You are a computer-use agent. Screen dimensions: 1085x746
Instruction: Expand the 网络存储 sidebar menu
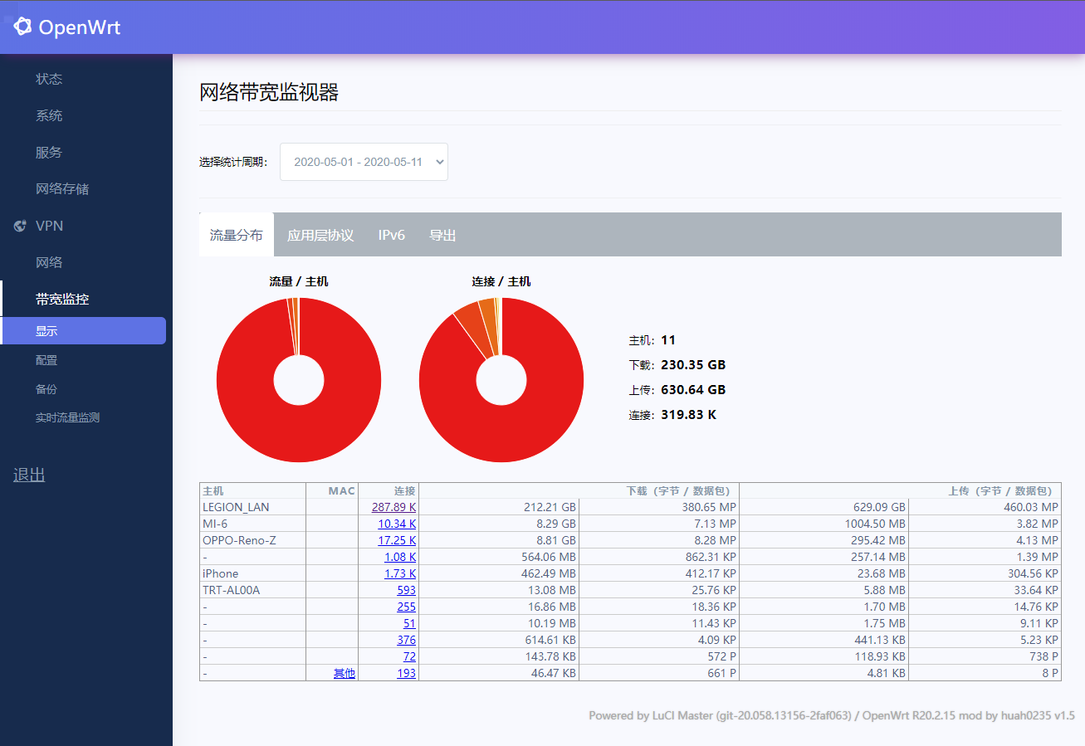point(62,188)
